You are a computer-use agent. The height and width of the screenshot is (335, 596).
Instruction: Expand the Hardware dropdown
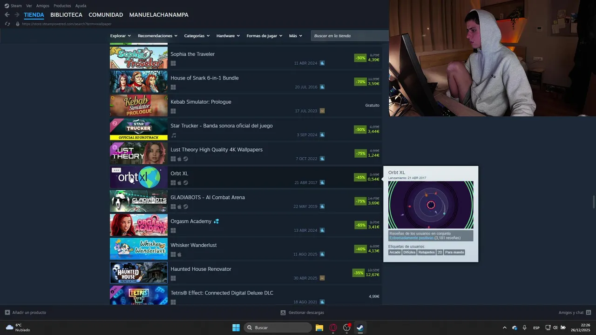(x=228, y=36)
